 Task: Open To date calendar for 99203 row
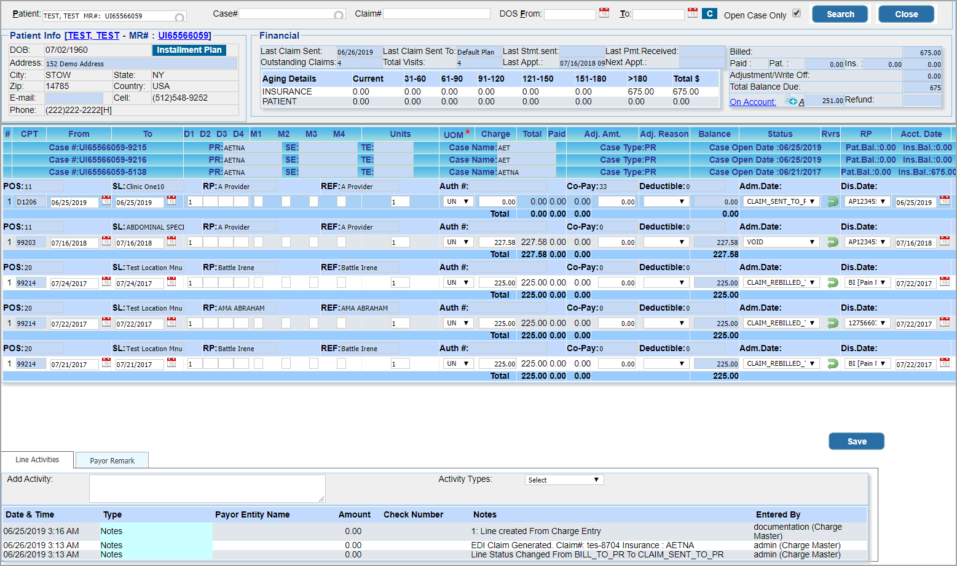tap(171, 241)
